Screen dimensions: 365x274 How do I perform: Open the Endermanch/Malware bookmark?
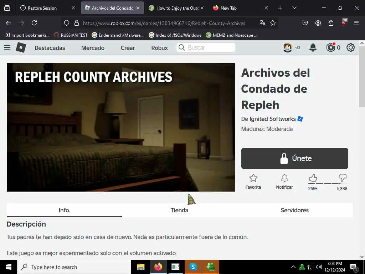(x=118, y=35)
